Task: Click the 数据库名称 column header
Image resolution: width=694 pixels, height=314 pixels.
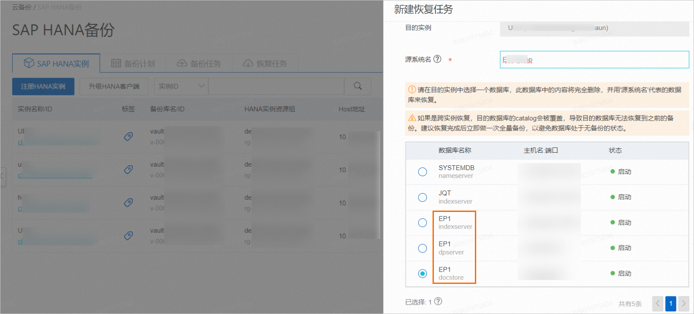Action: (x=455, y=150)
